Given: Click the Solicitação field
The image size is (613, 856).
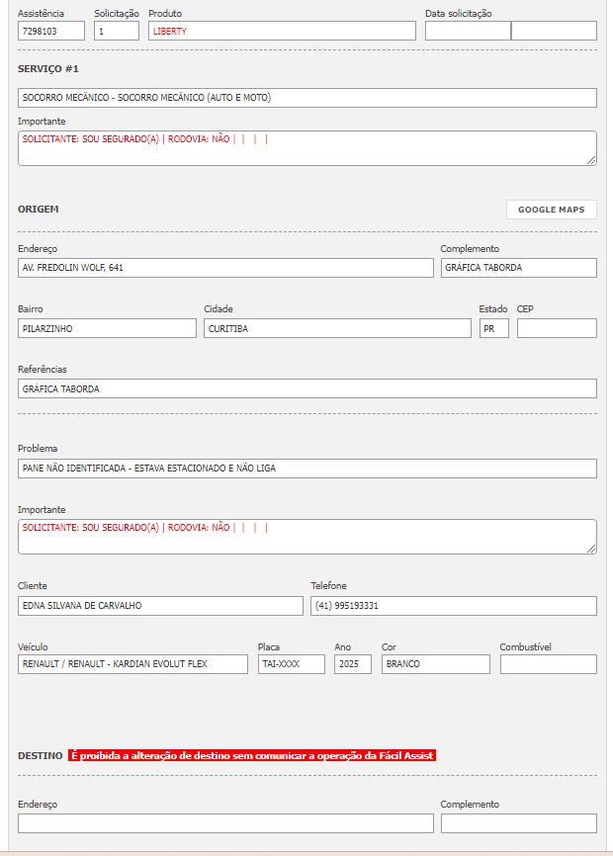Looking at the screenshot, I should coord(117,31).
